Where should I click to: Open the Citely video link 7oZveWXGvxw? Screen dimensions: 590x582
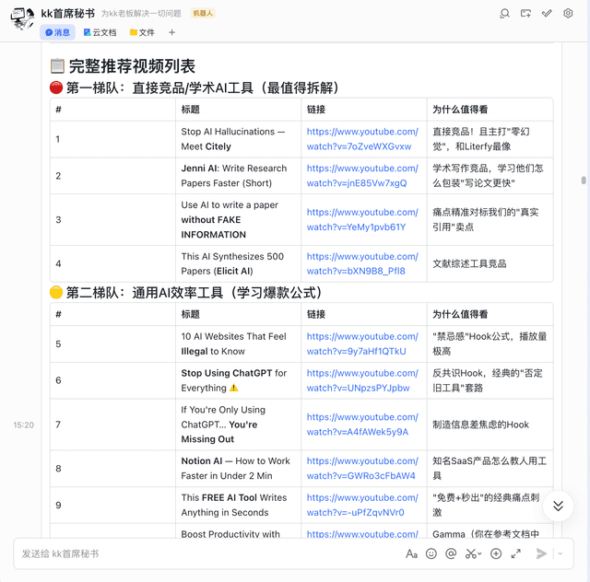[x=362, y=139]
